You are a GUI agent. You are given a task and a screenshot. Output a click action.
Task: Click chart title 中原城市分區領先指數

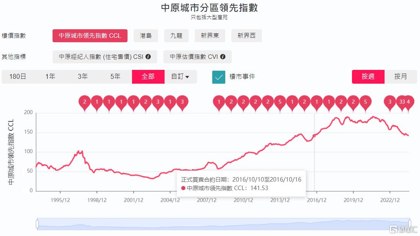[x=209, y=7]
